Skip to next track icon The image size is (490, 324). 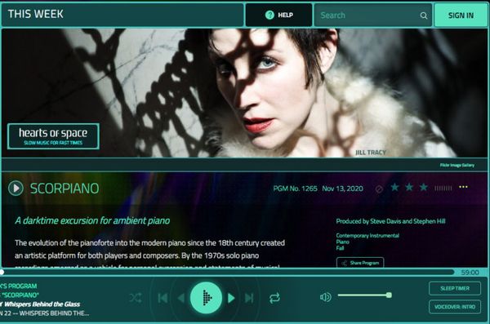click(249, 298)
